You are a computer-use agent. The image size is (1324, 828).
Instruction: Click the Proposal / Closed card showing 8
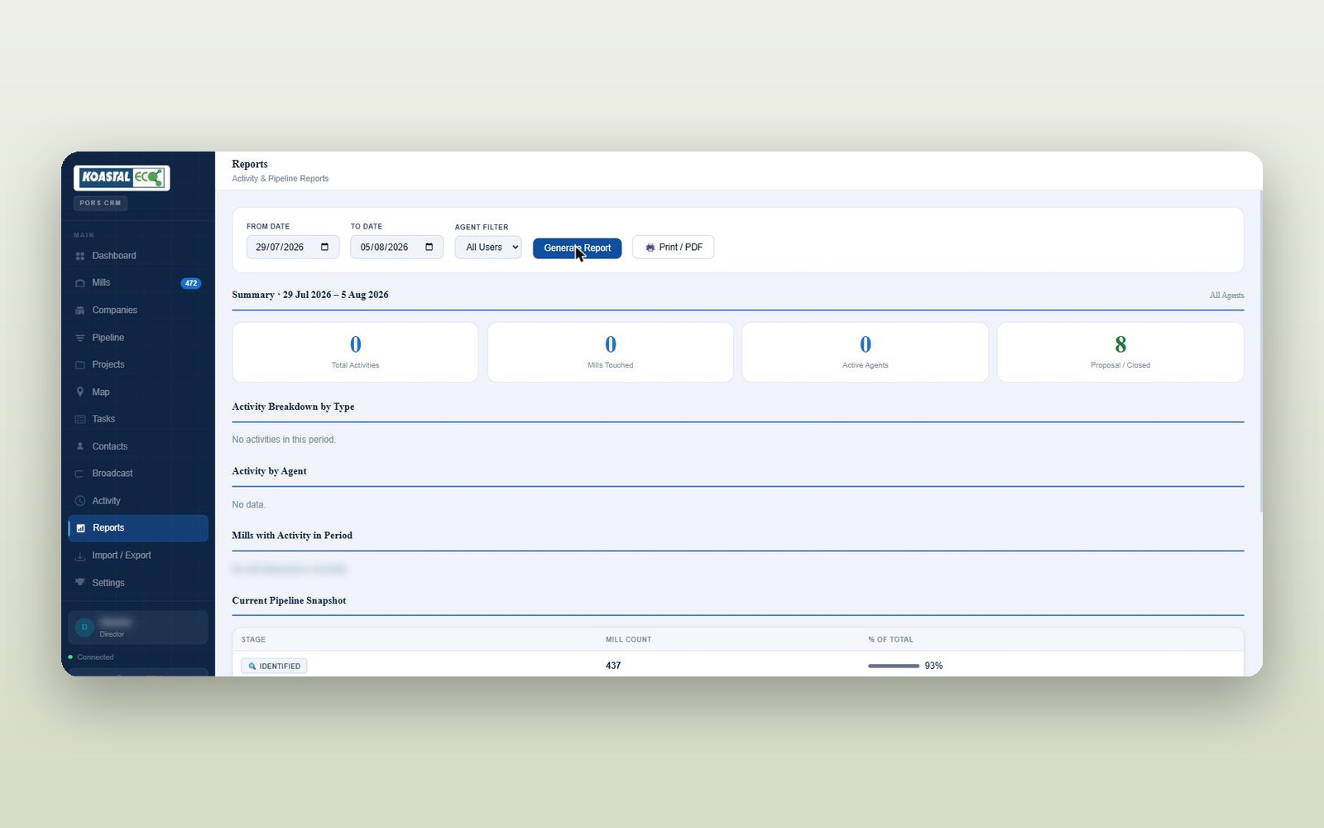pos(1120,353)
